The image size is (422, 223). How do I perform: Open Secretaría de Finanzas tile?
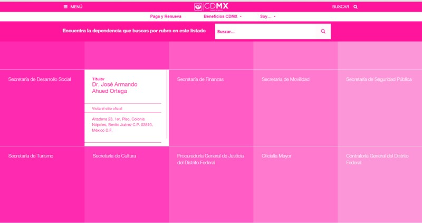[x=211, y=108]
